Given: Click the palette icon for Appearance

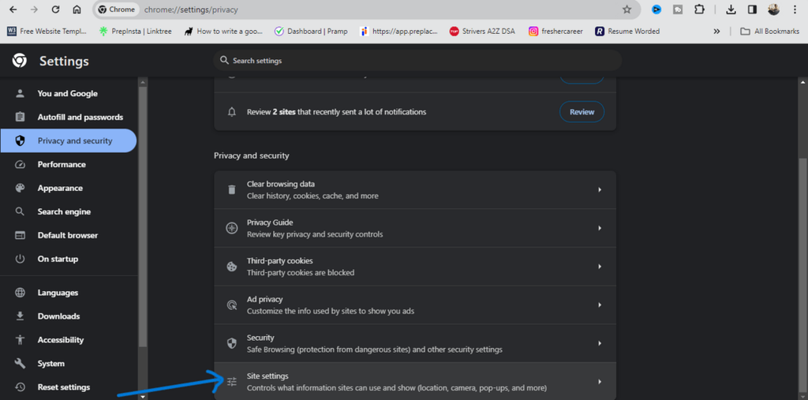Looking at the screenshot, I should point(20,188).
